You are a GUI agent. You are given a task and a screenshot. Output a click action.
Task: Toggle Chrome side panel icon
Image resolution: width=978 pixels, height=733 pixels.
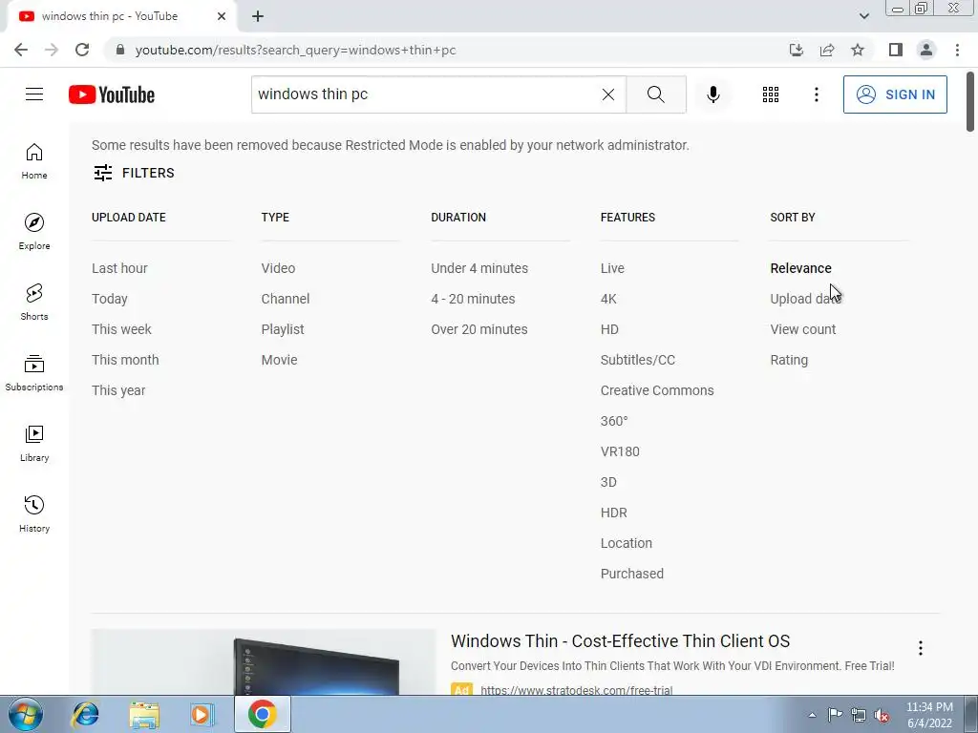click(896, 50)
